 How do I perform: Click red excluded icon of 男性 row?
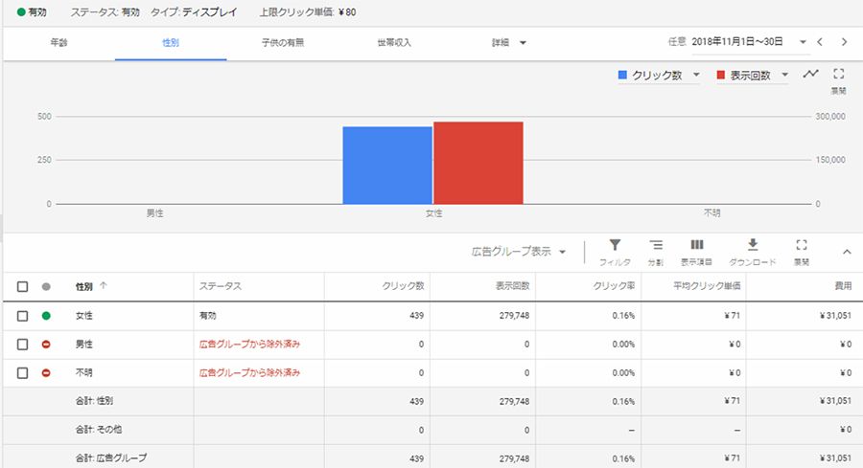[x=46, y=345]
